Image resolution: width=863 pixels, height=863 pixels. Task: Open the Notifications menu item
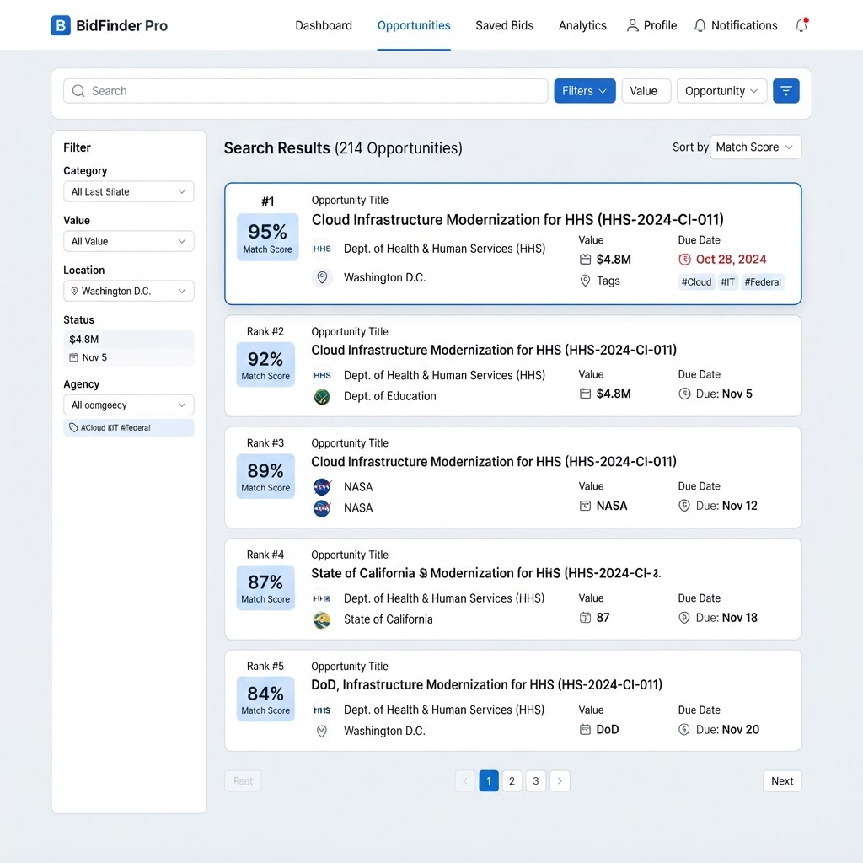(735, 25)
